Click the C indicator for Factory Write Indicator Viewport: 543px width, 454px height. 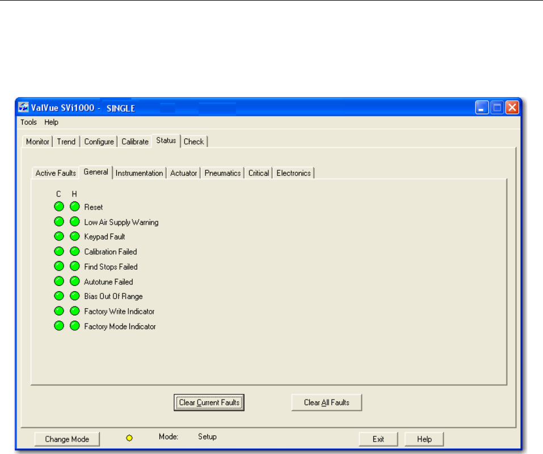click(59, 311)
